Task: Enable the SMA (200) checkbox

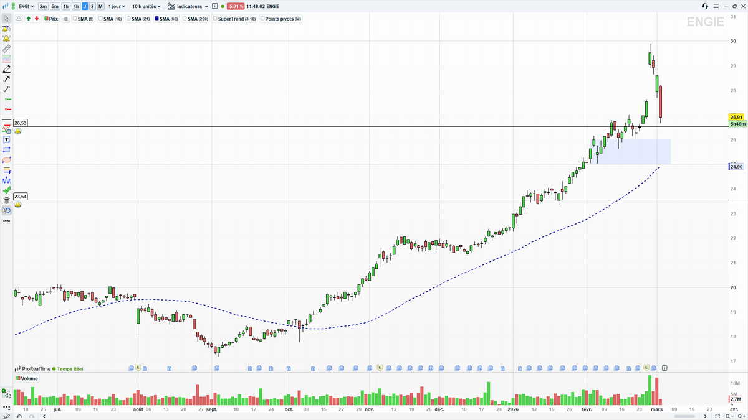Action: point(185,19)
